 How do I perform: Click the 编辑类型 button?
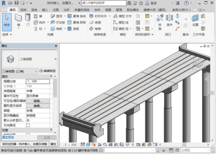48,71
